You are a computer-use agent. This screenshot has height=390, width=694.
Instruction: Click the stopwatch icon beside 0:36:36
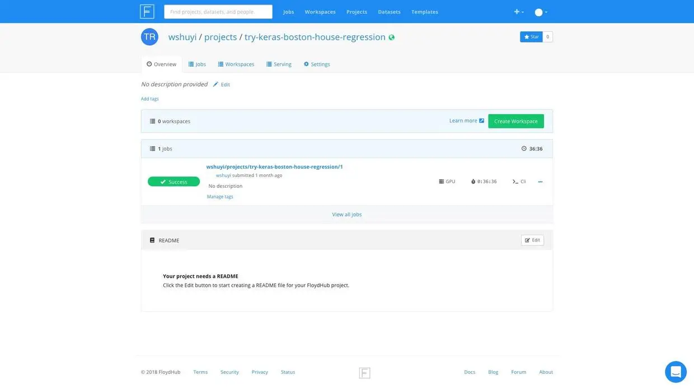473,182
